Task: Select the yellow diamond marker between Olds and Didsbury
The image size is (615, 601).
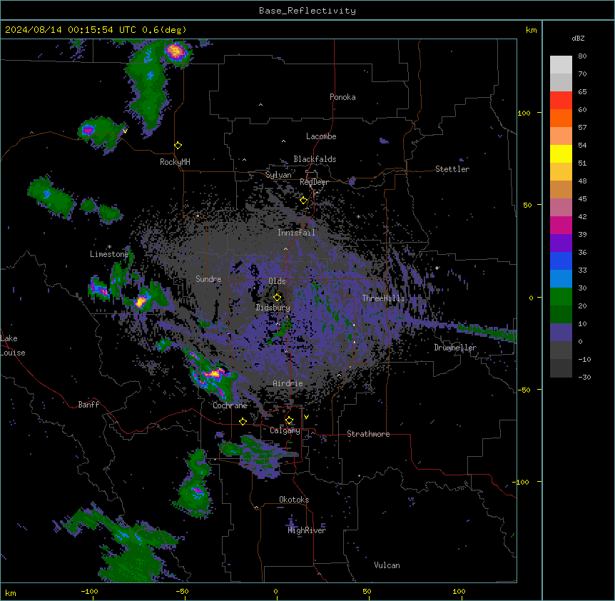Action: (277, 298)
